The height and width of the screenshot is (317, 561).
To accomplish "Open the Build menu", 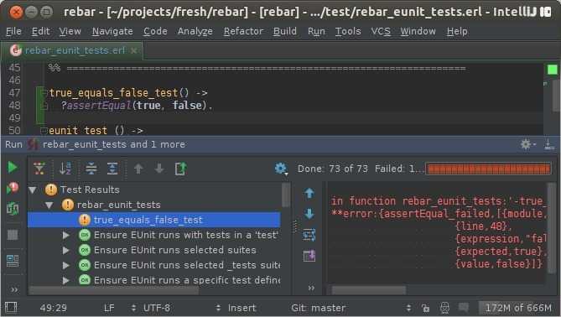I will click(x=285, y=32).
